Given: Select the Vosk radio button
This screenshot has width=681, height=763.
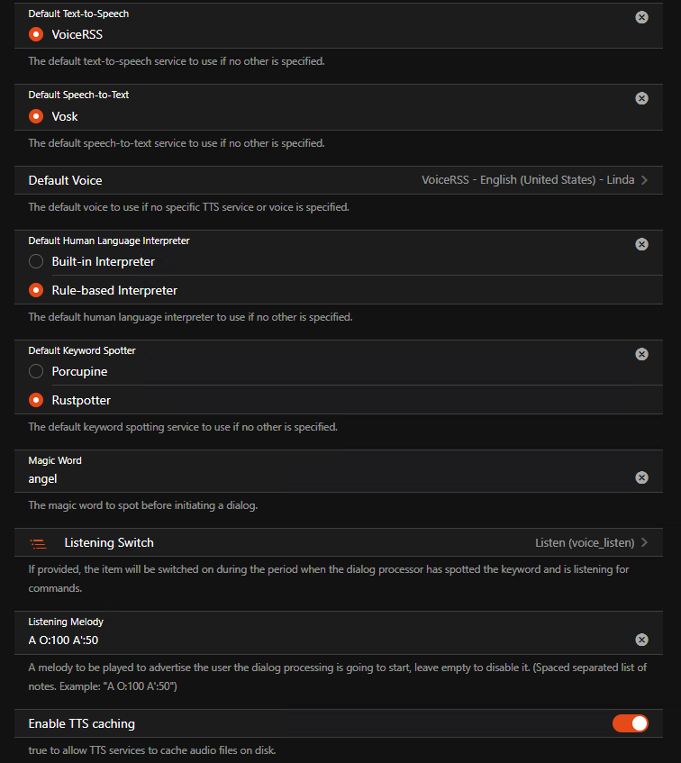Looking at the screenshot, I should [36, 116].
